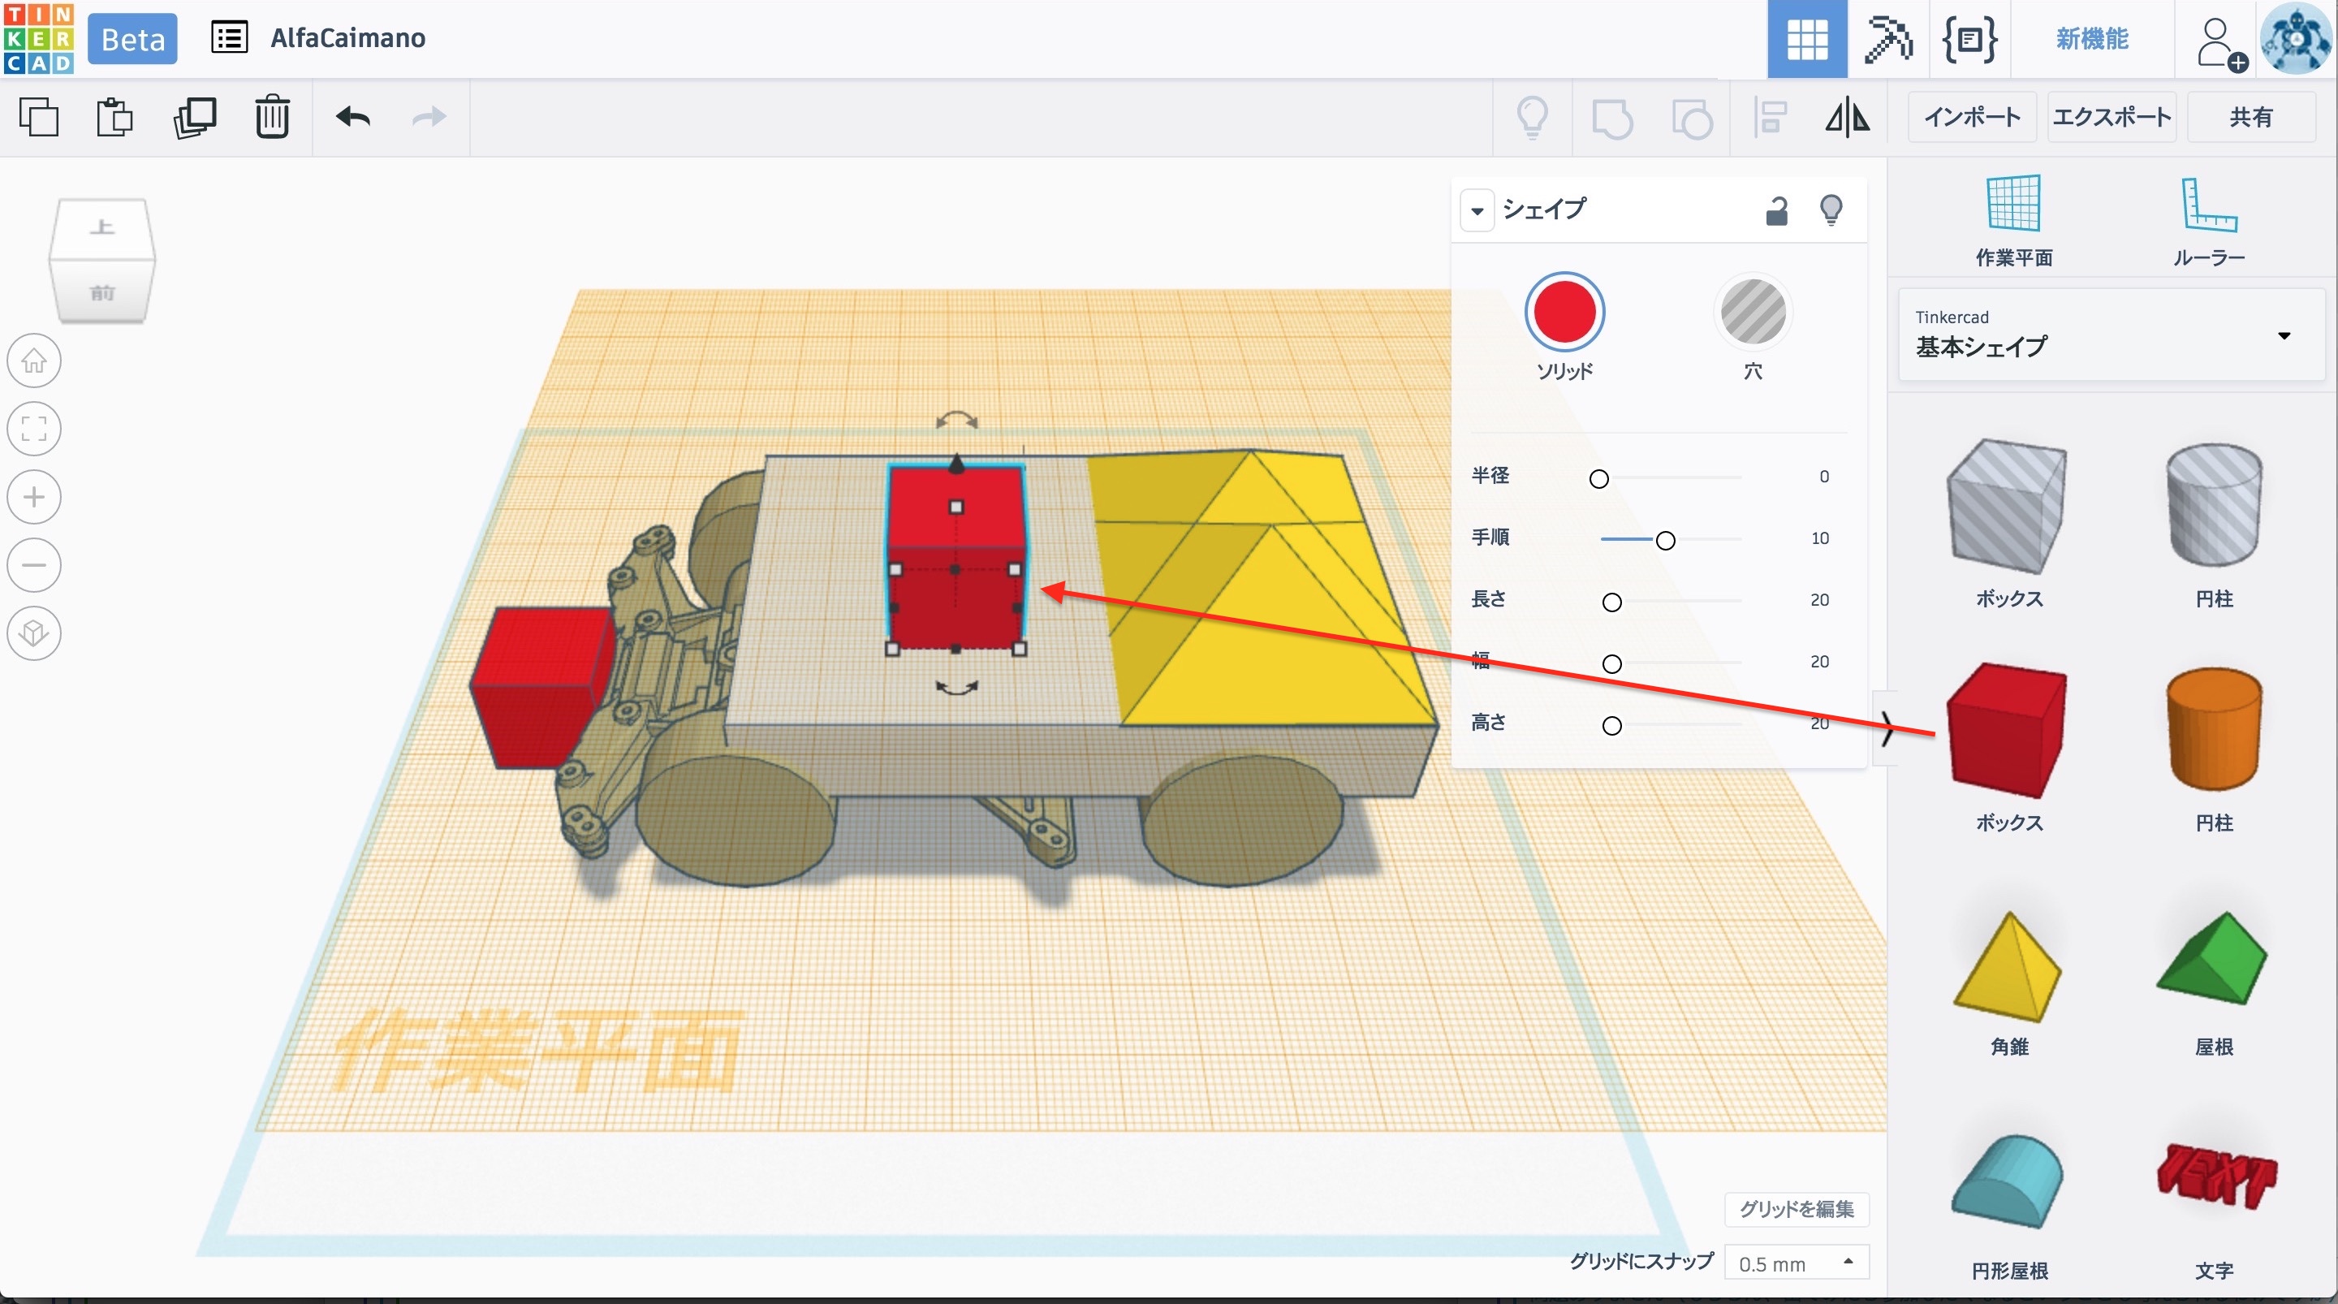Screen dimensions: 2338x1304
Task: Click the trash delete icon
Action: click(x=271, y=117)
